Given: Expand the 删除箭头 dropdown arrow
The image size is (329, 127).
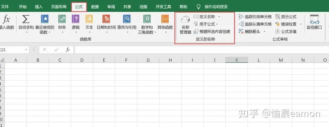Looking at the screenshot, I should [264, 32].
